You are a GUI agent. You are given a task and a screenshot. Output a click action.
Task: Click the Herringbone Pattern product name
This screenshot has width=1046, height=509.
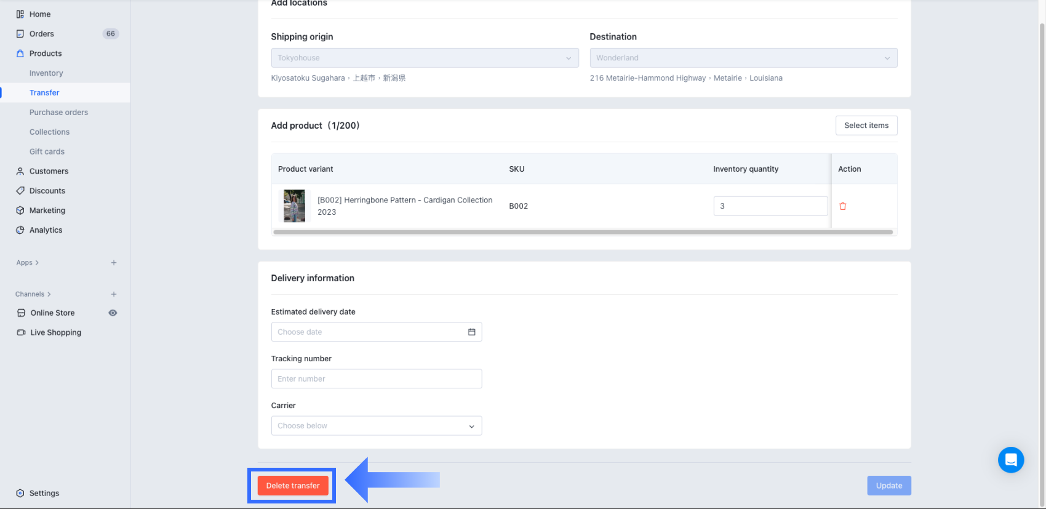click(x=405, y=206)
